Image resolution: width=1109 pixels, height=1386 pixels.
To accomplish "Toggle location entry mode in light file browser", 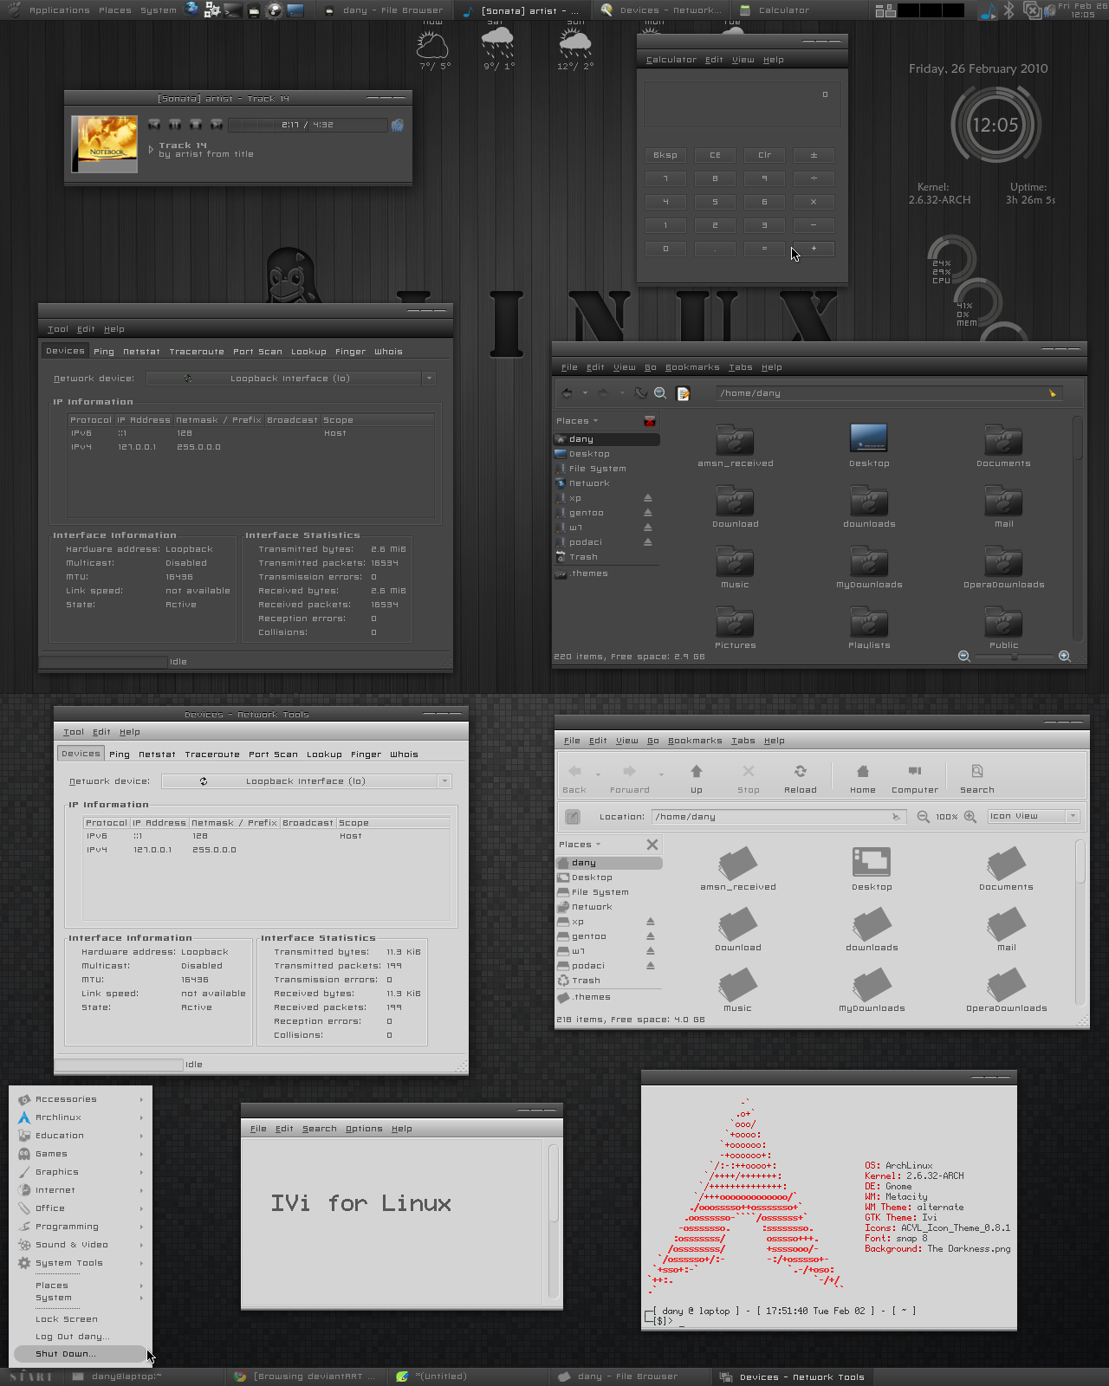I will pos(573,817).
